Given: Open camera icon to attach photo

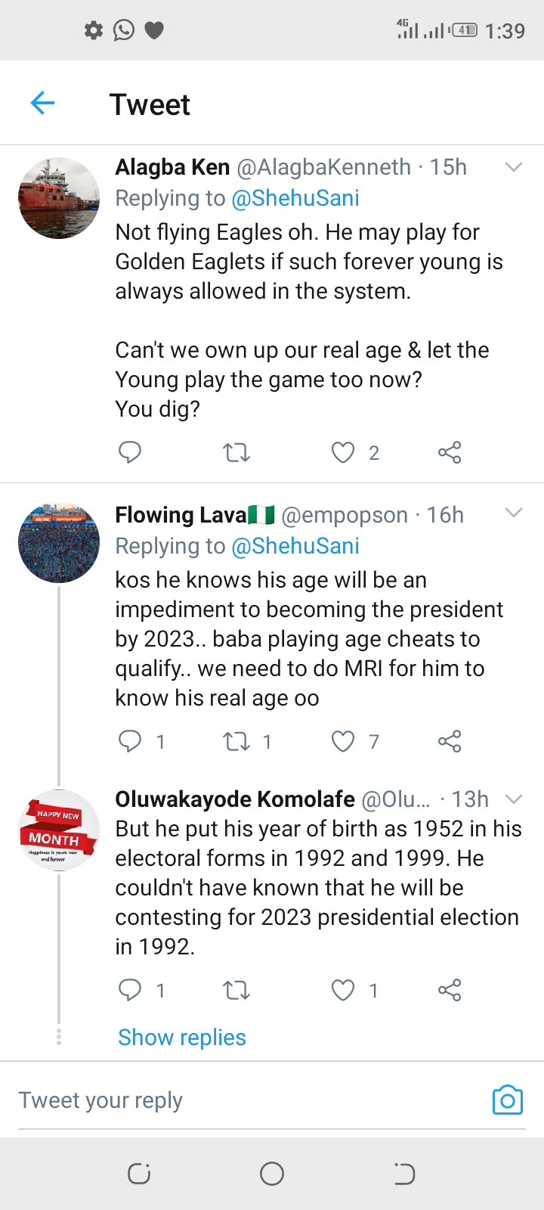Looking at the screenshot, I should click(507, 1100).
